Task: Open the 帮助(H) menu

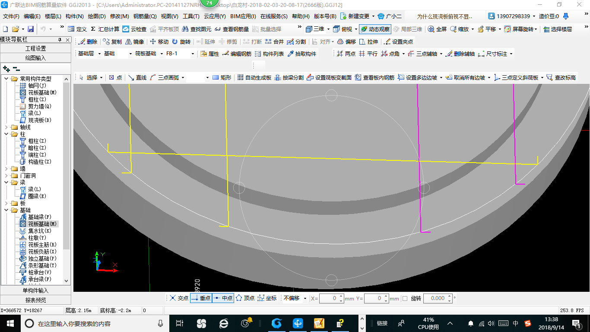Action: 301,16
